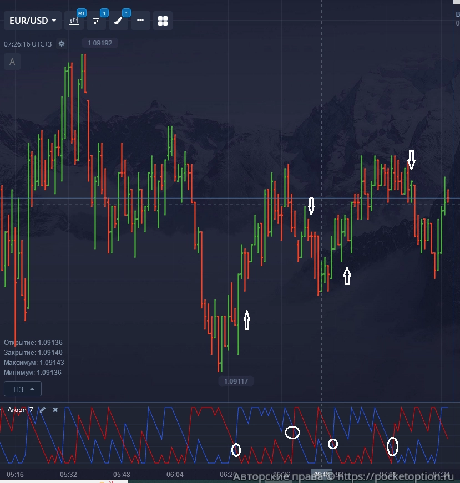The height and width of the screenshot is (483, 460).
Task: Click the time settings gear icon
Action: coord(62,44)
